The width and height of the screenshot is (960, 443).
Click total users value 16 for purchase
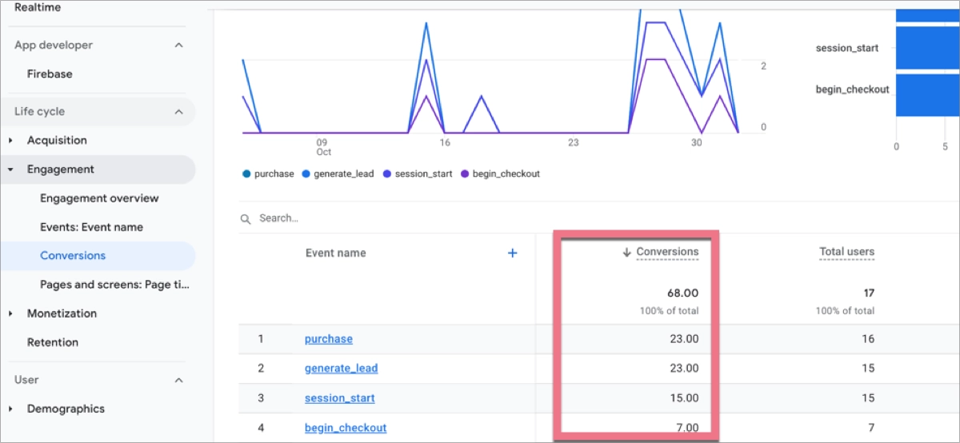(x=868, y=339)
